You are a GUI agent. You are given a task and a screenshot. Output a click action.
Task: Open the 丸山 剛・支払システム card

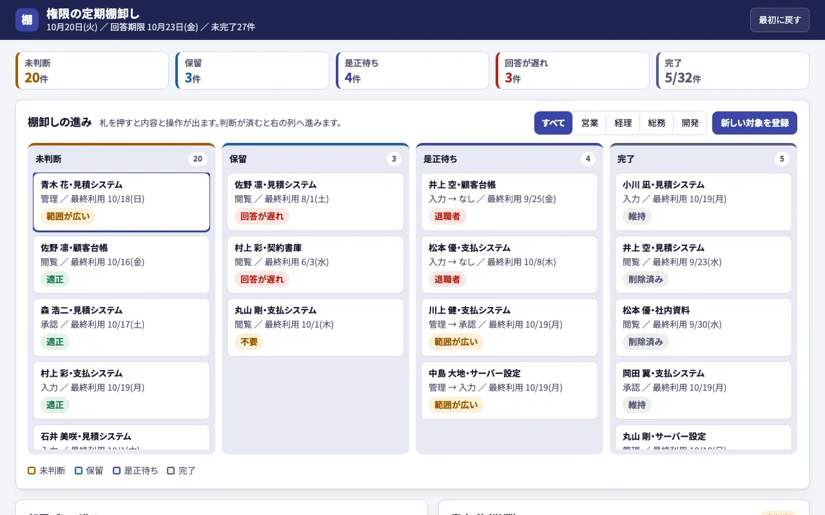tap(315, 327)
